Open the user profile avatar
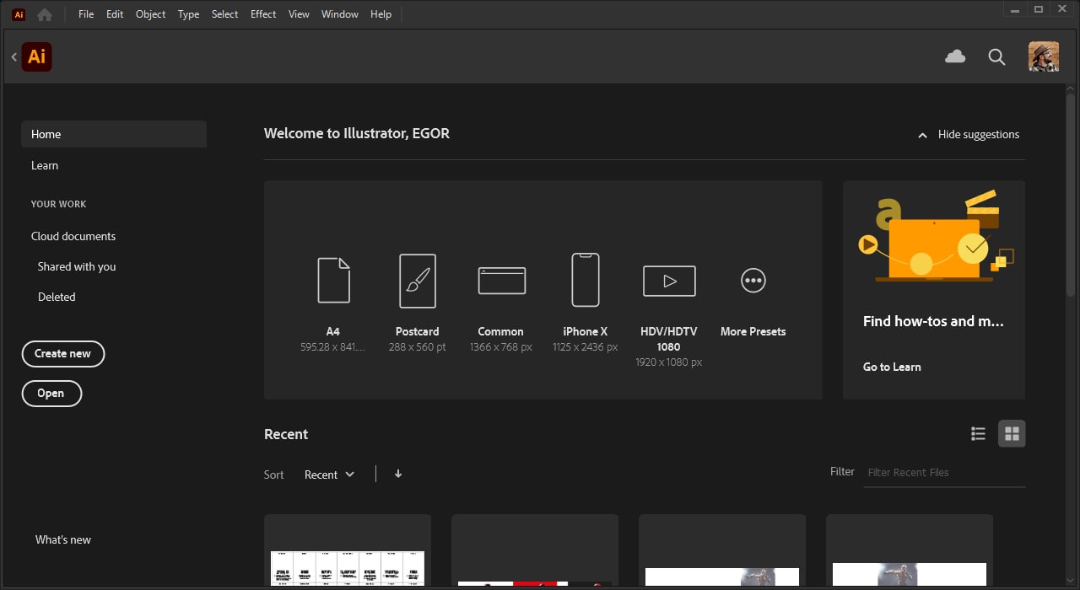 click(x=1044, y=56)
